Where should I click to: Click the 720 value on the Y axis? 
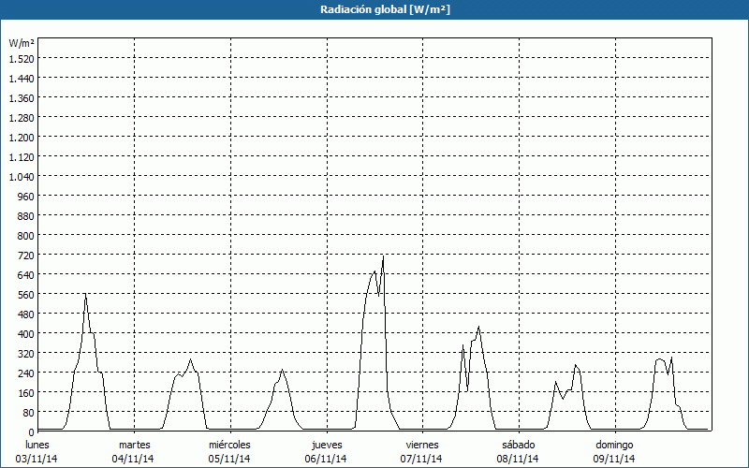point(24,255)
